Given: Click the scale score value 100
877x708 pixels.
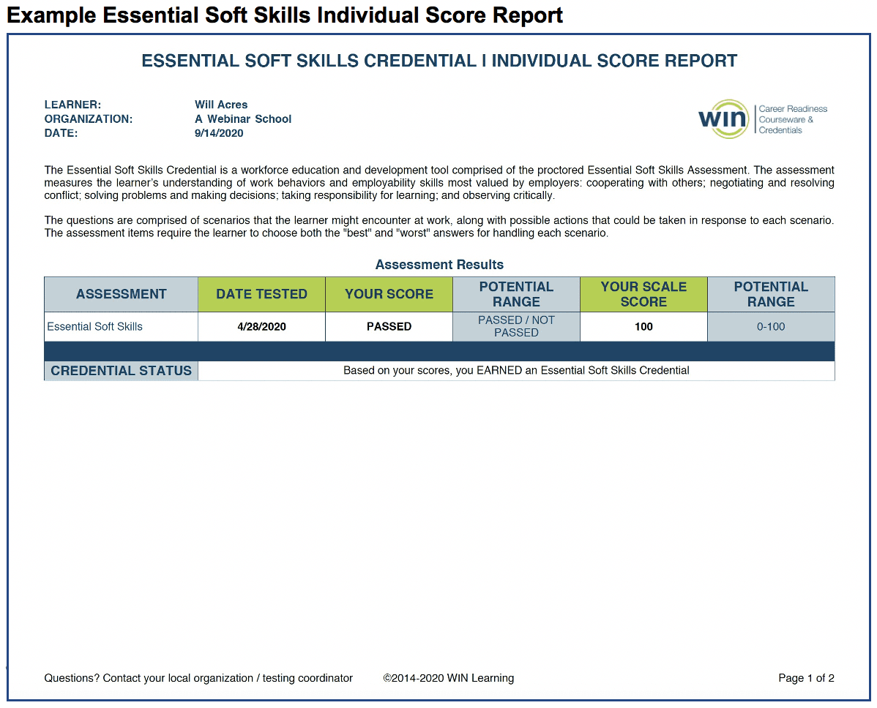Looking at the screenshot, I should 643,327.
